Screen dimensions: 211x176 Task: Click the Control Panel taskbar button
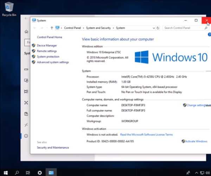coord(51,172)
